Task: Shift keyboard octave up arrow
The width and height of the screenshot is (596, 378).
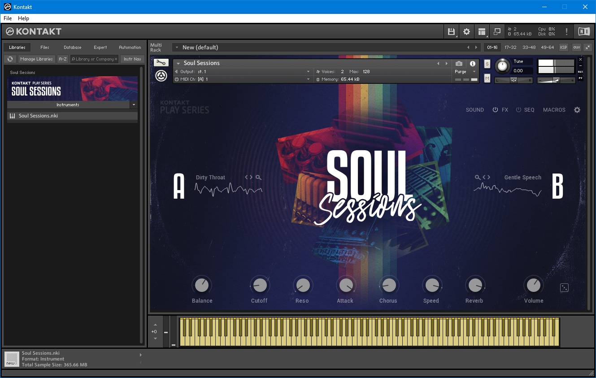Action: tap(155, 325)
